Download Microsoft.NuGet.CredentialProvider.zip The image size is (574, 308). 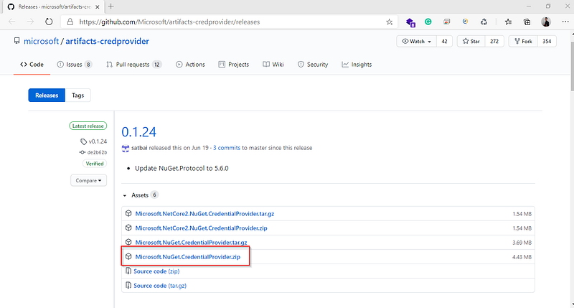188,256
